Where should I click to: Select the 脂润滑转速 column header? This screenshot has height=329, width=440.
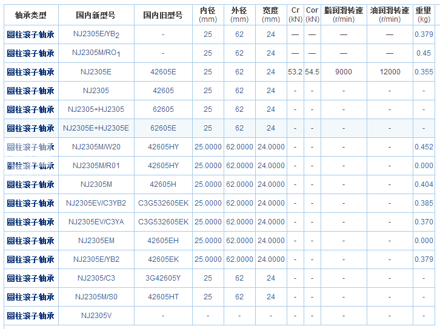(343, 11)
